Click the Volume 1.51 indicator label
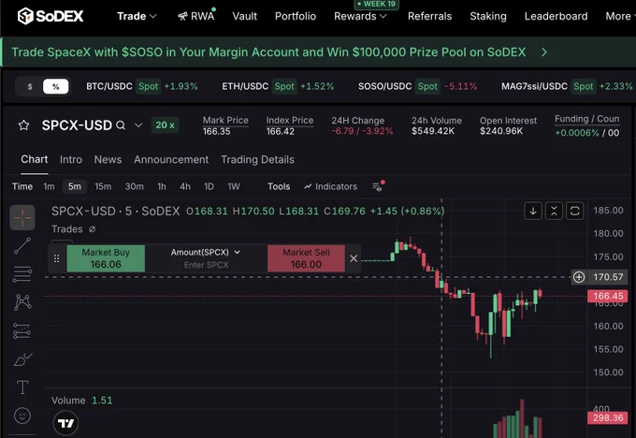 click(x=82, y=401)
